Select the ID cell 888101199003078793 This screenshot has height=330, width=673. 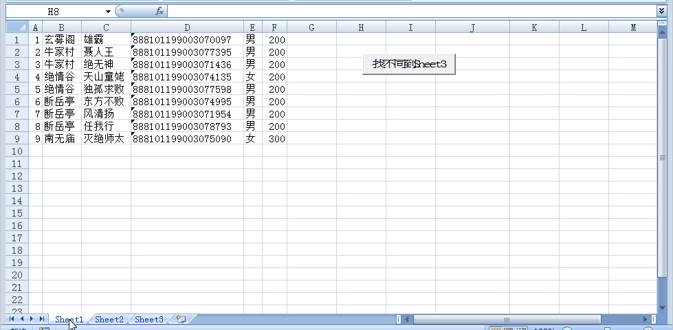[187, 126]
